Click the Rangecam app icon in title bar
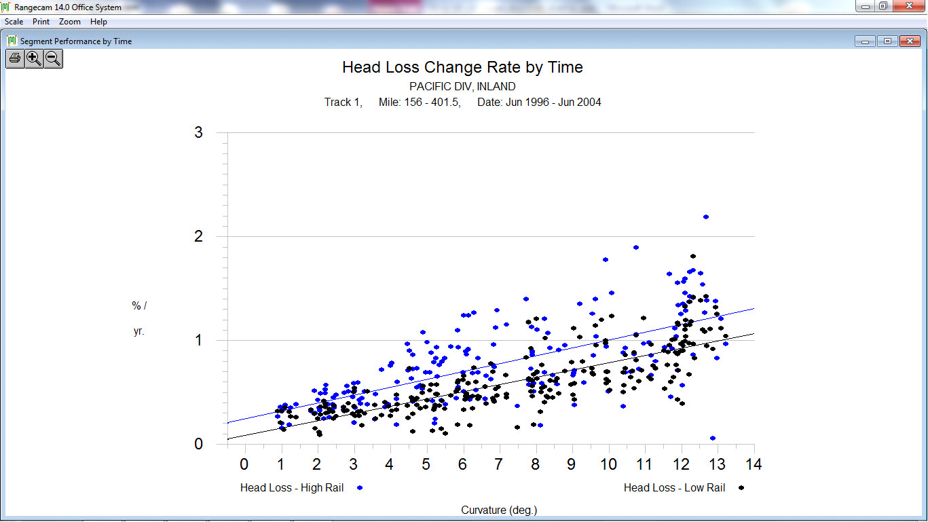Screen dimensions: 928x522 7,7
